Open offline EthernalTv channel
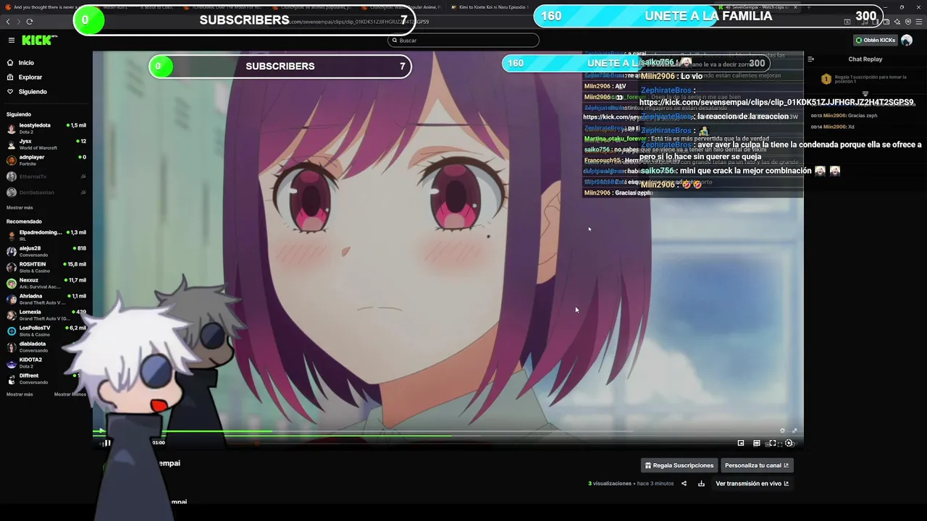 [46, 177]
